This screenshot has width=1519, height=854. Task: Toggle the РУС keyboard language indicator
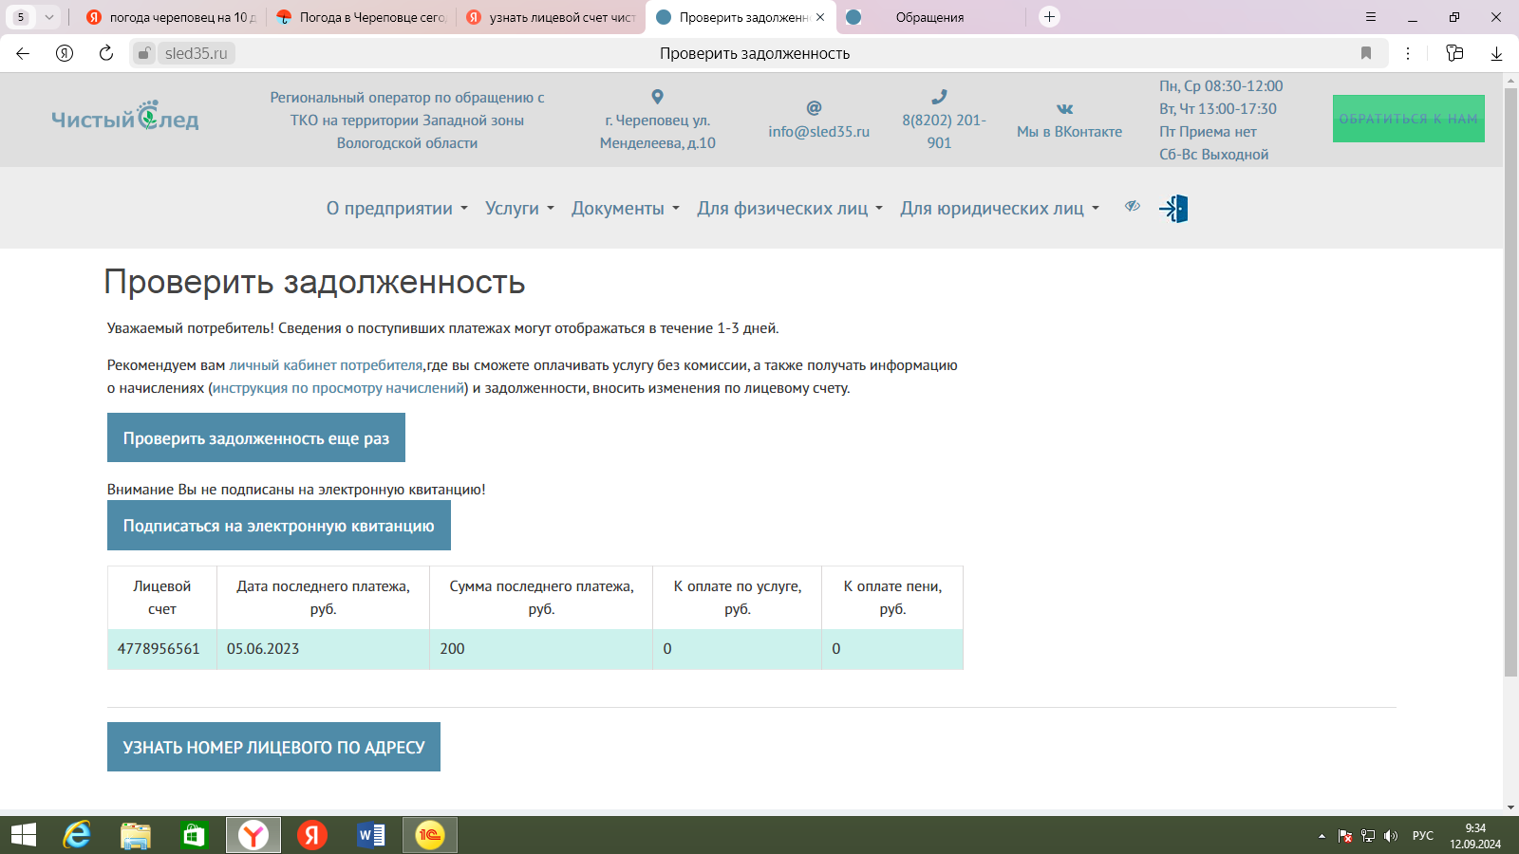coord(1422,836)
